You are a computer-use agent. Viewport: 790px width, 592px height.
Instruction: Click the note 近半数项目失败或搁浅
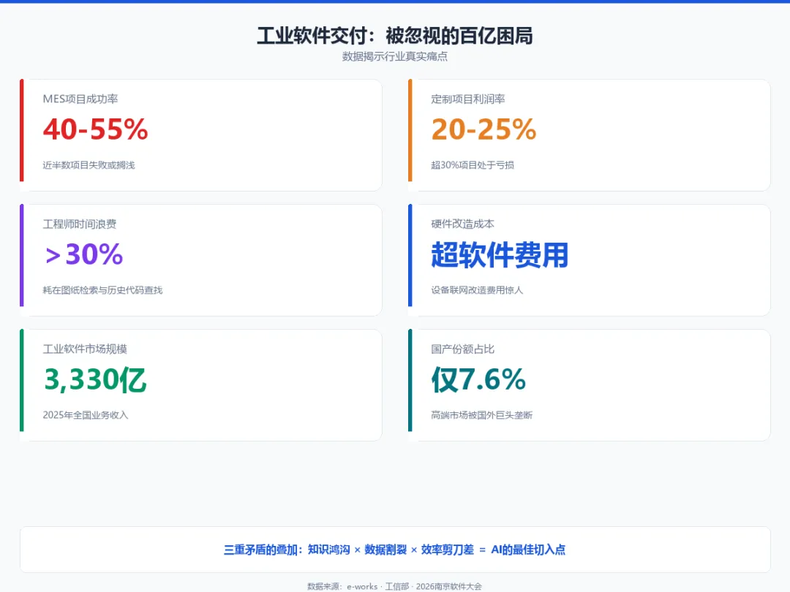point(89,165)
